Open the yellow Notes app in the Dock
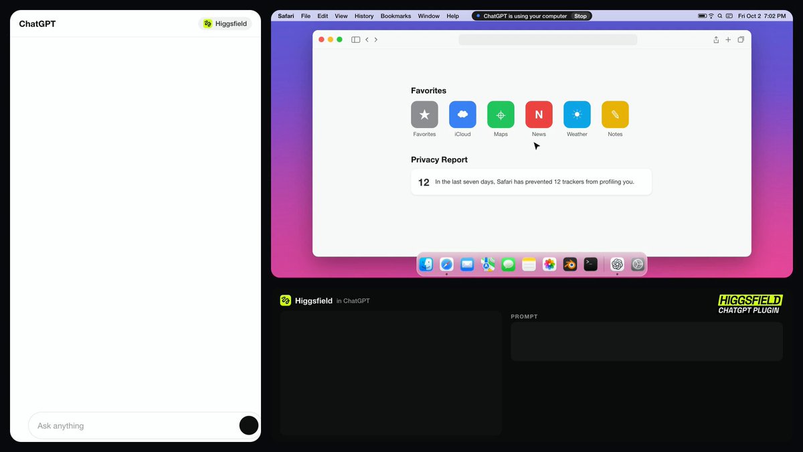The width and height of the screenshot is (803, 452). click(x=529, y=265)
